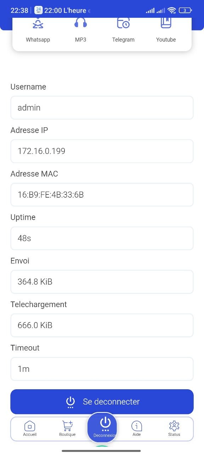This screenshot has height=455, width=204.
Task: Open the Boutique cart icon
Action: [67, 425]
